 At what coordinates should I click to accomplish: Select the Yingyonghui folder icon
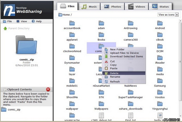tap(160, 104)
